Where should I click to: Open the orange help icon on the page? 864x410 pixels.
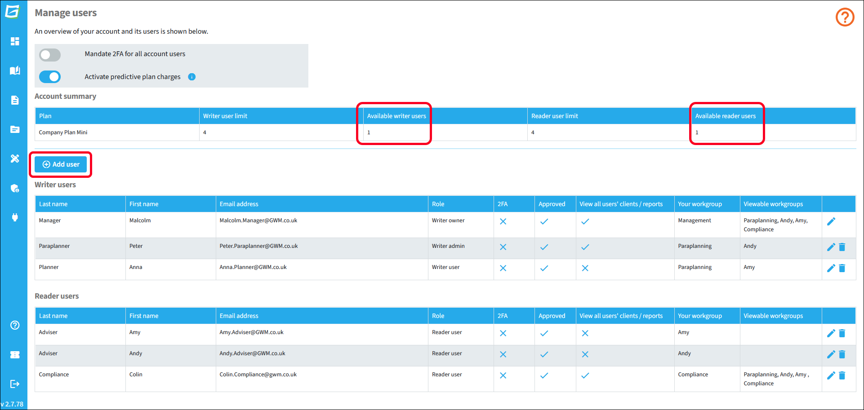[x=845, y=18]
